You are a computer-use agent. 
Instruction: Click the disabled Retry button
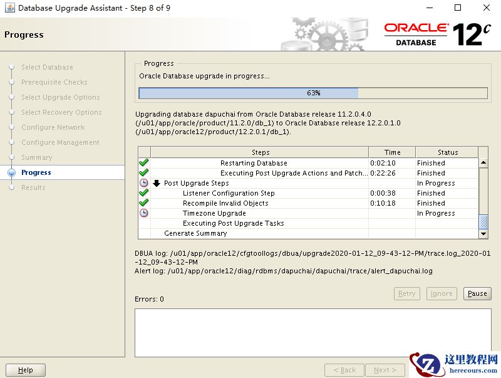click(406, 293)
